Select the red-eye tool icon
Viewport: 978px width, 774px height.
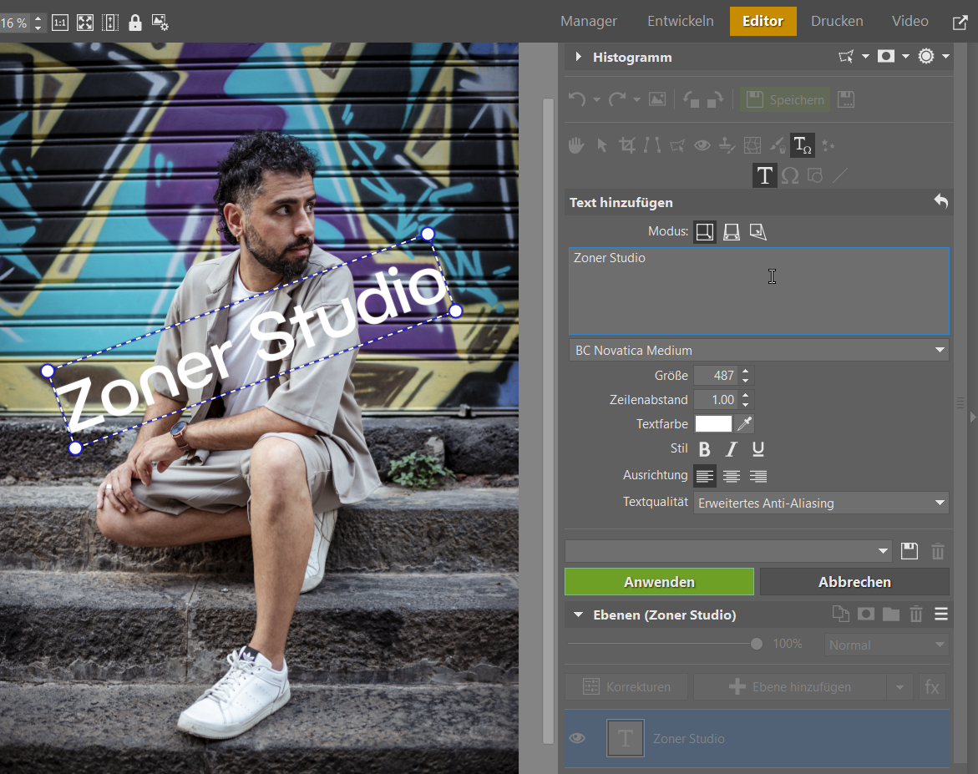[702, 146]
